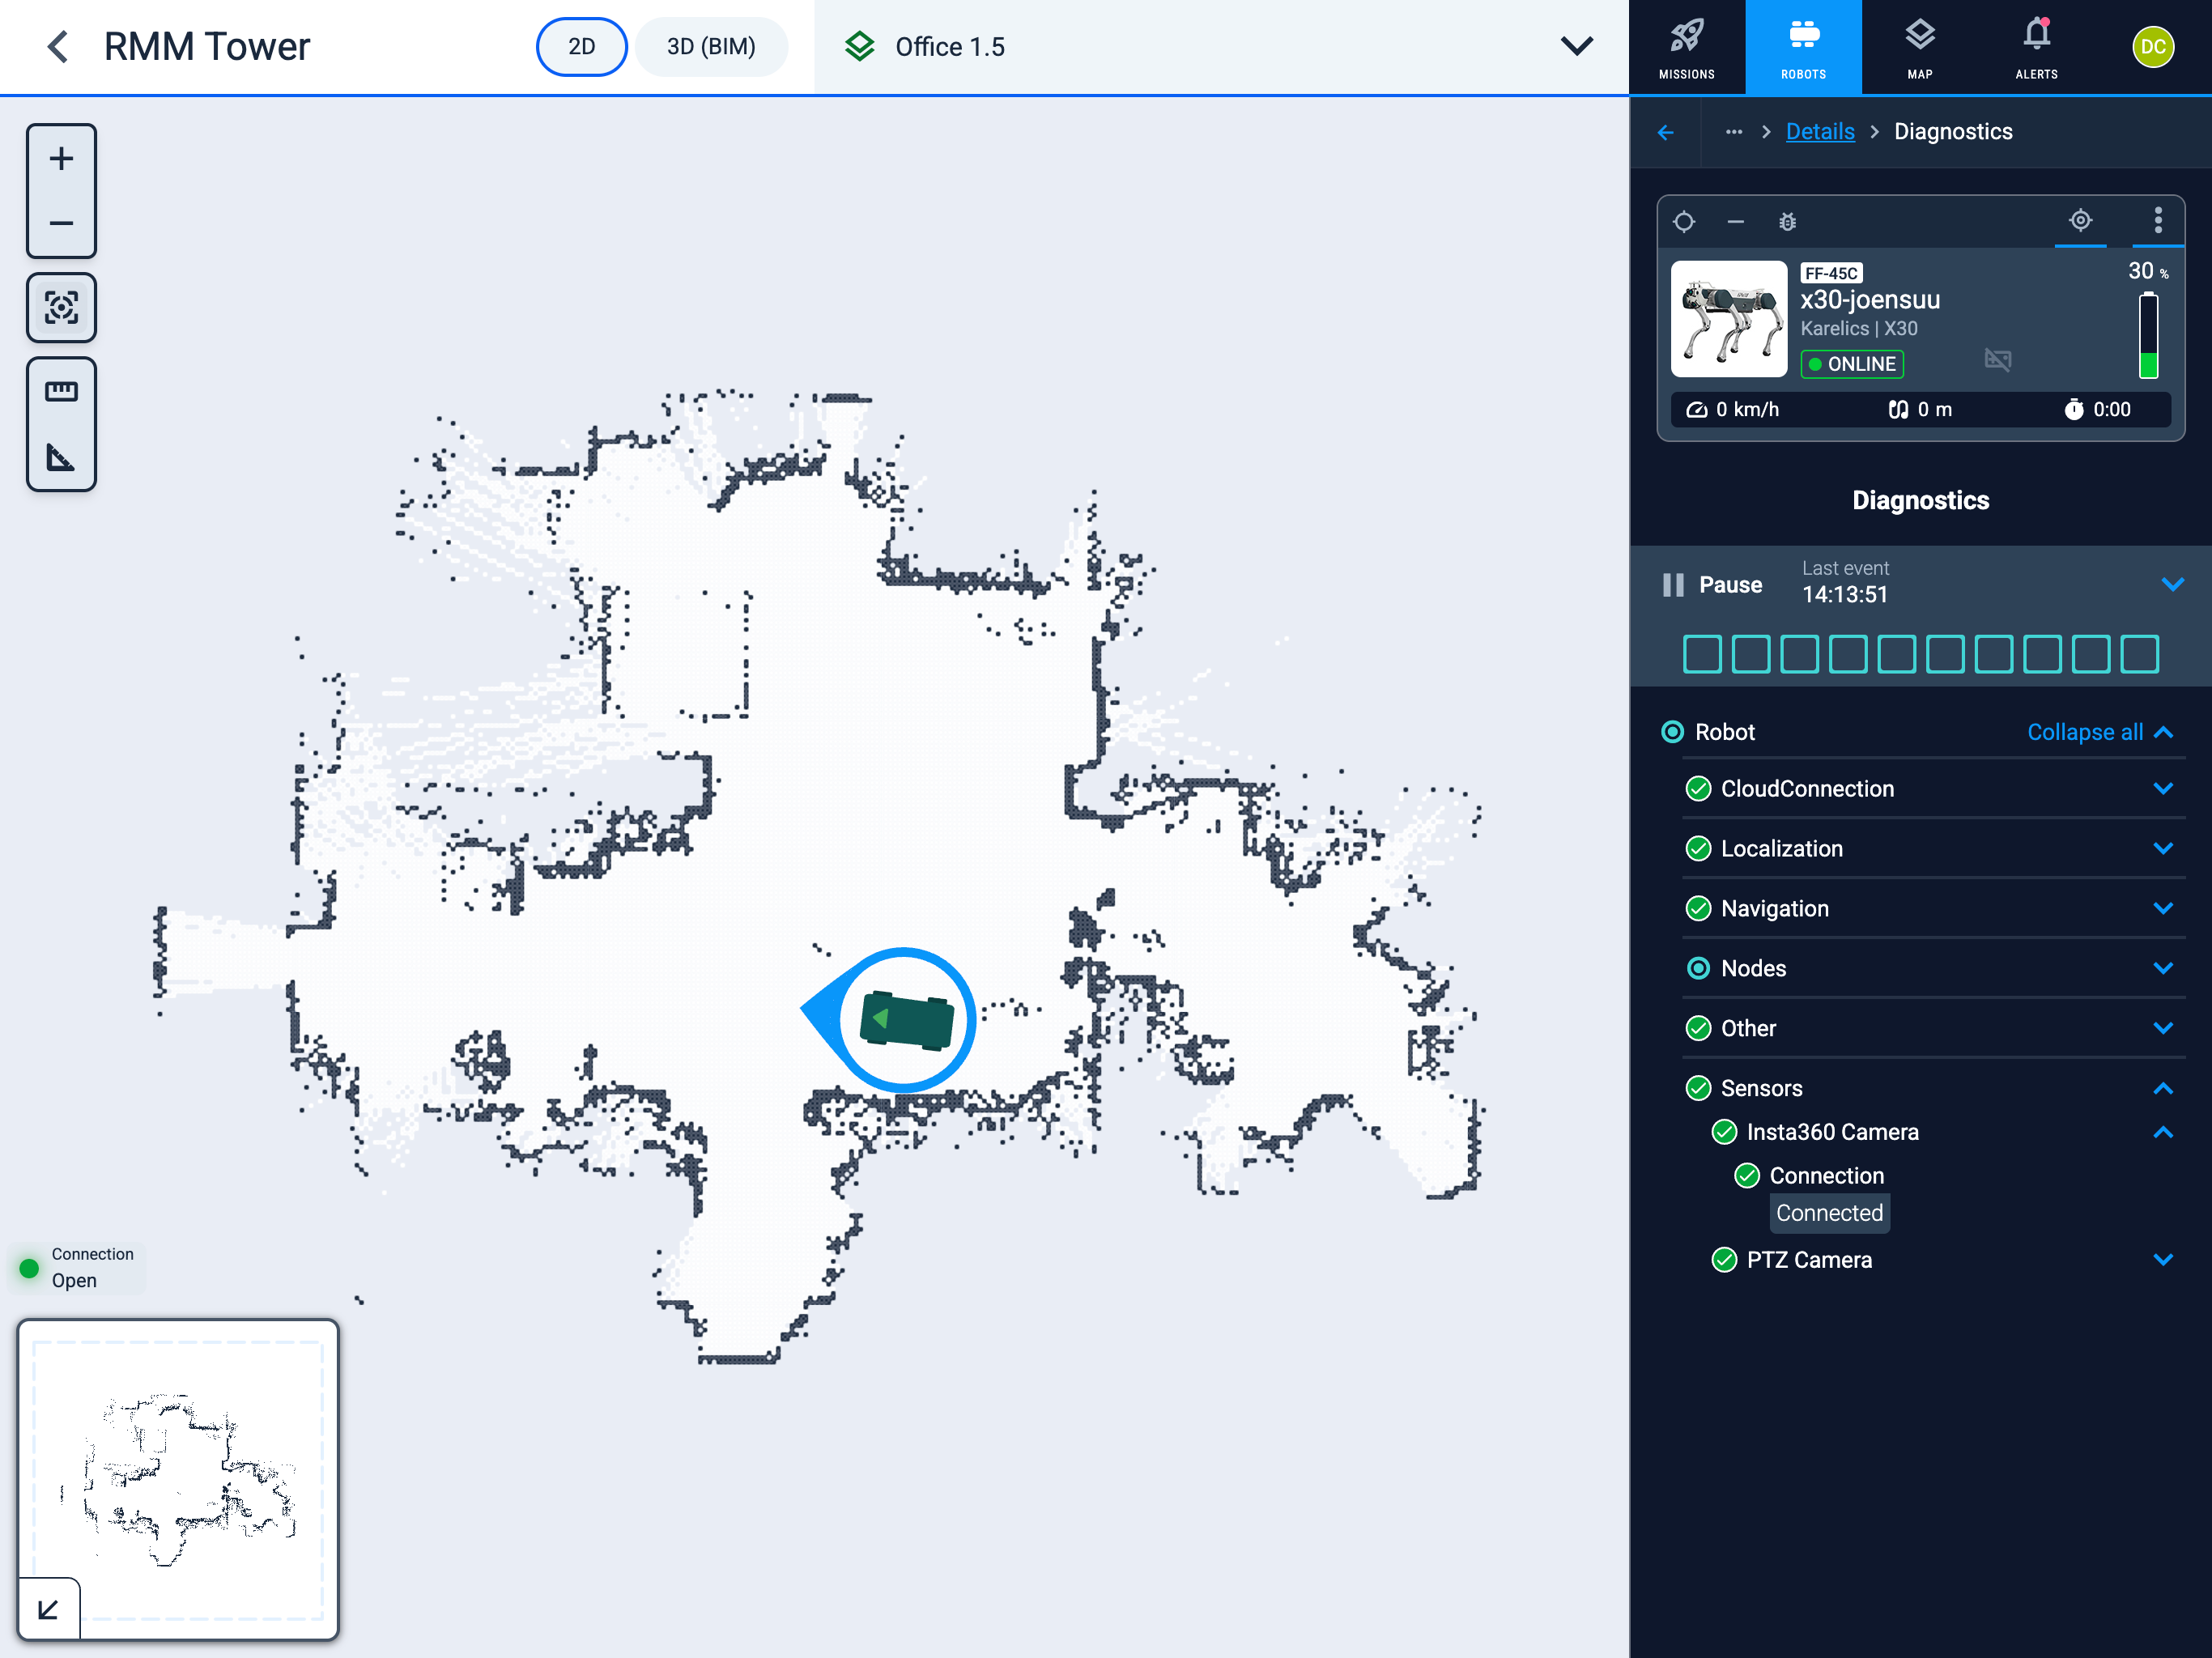2212x1658 pixels.
Task: Open the three-dot menu on robot card
Action: (x=2157, y=220)
